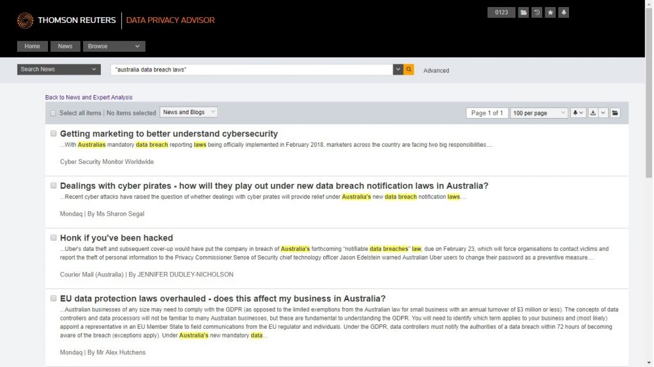Click Back to News and Expert Analysis link
Image resolution: width=654 pixels, height=367 pixels.
(89, 97)
